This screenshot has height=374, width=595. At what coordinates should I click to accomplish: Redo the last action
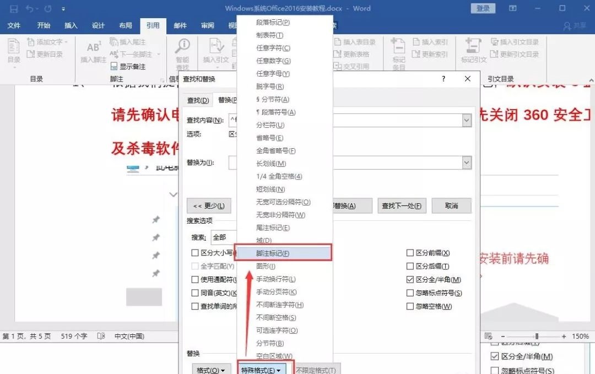(x=48, y=8)
